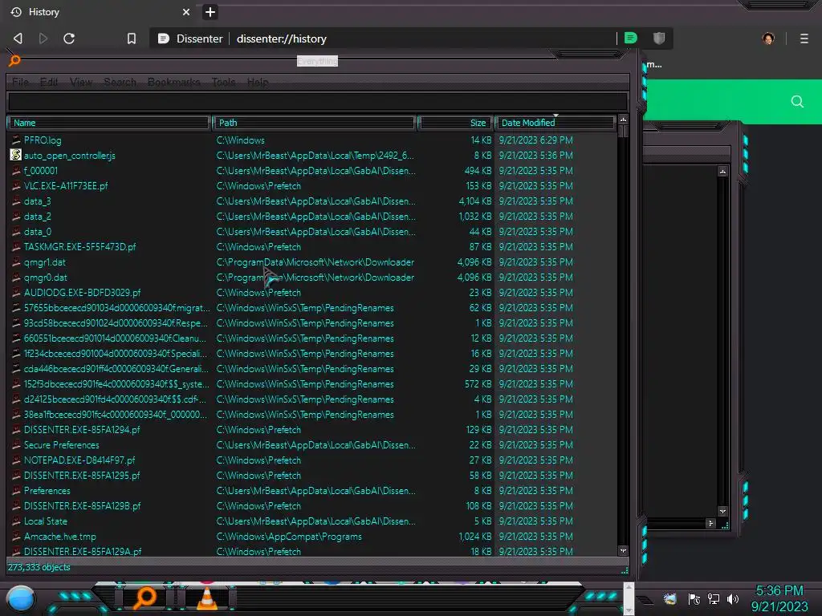The height and width of the screenshot is (616, 822).
Task: Open the Help menu in Everything
Action: click(258, 83)
